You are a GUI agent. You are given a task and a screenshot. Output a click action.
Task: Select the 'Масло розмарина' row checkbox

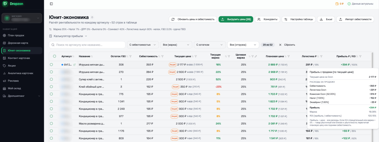coord(51,123)
